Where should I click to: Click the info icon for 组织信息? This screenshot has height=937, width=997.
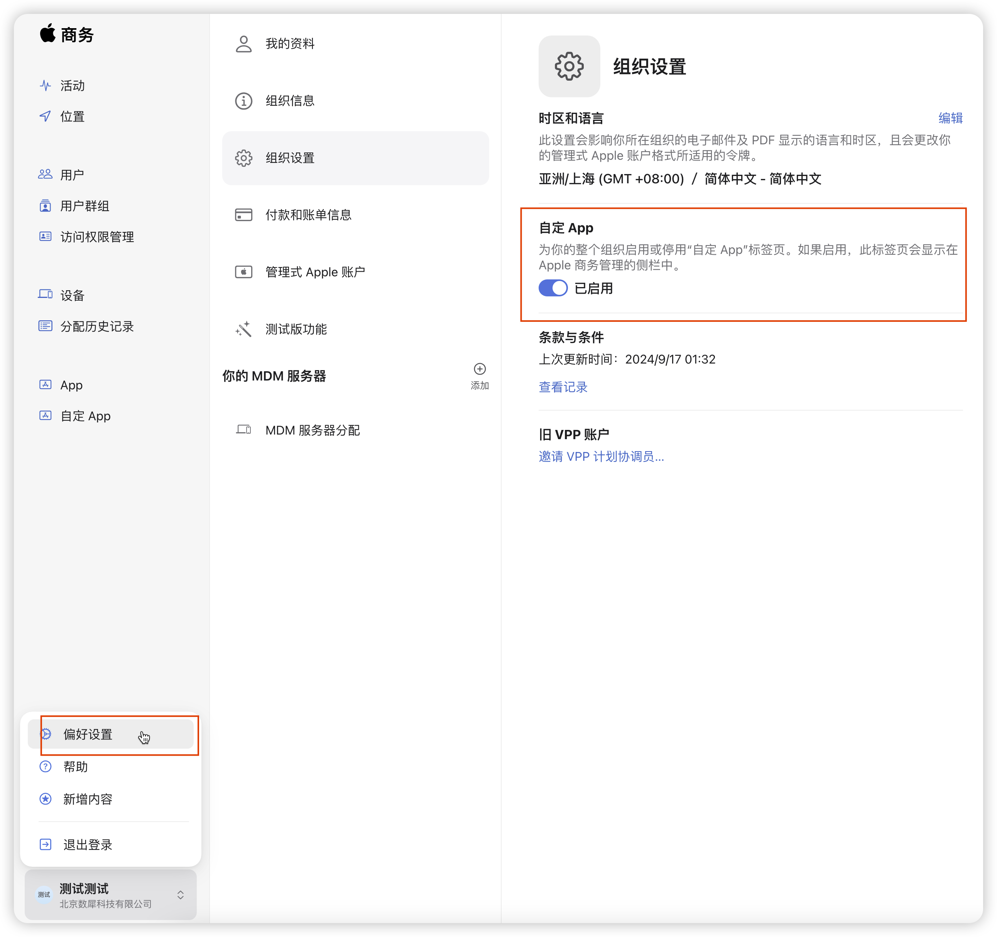pyautogui.click(x=244, y=101)
